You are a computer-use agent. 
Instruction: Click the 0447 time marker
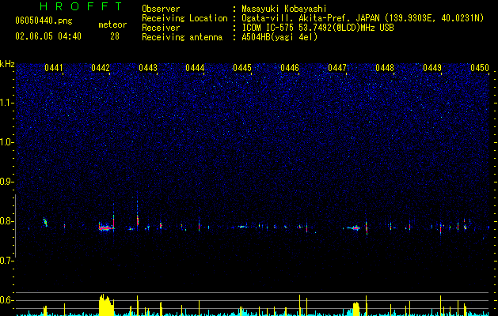click(337, 68)
